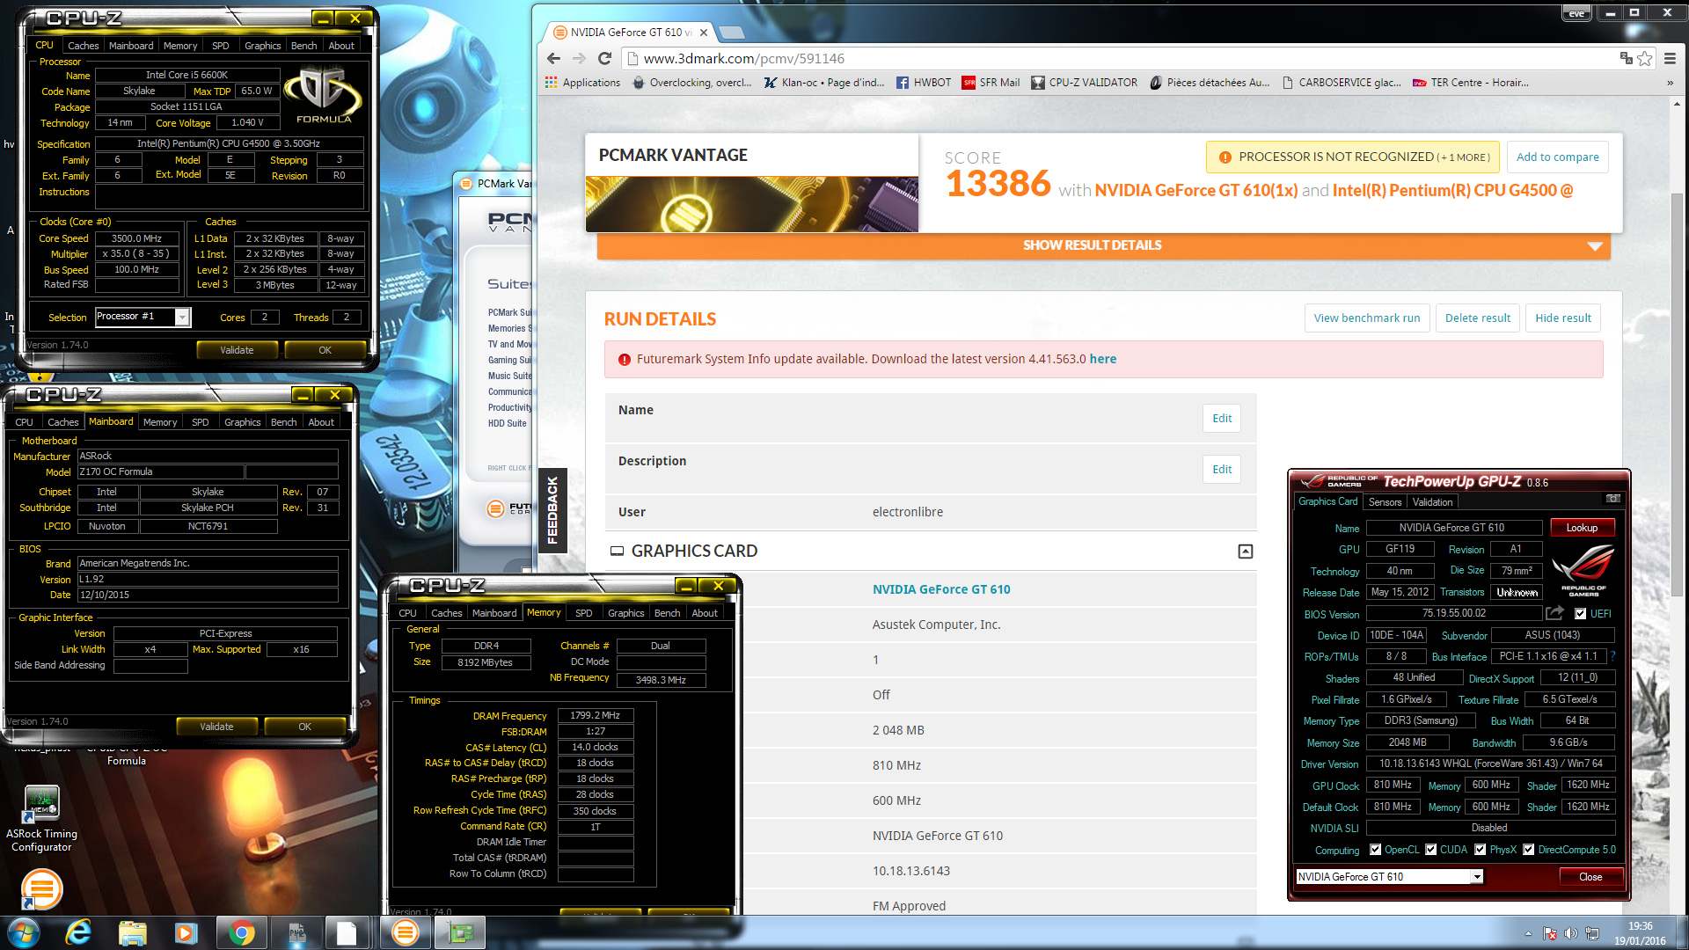Open the HWBOT bookmark
The width and height of the screenshot is (1689, 950).
point(924,83)
